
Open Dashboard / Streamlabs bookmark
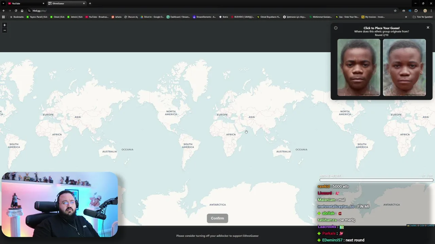point(178,17)
